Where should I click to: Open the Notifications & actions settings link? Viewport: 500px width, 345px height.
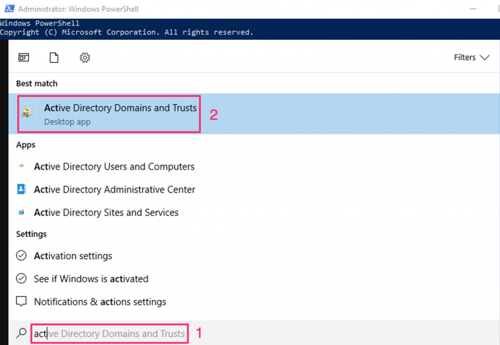click(x=100, y=302)
